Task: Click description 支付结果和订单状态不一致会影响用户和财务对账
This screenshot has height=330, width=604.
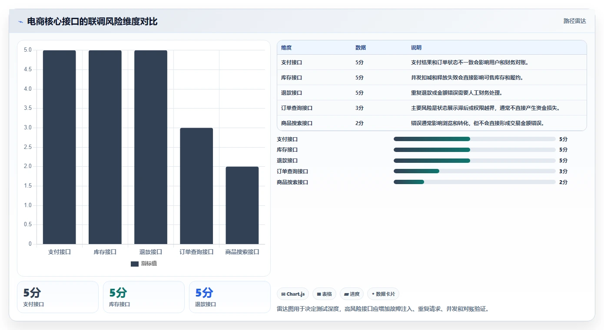Action: 470,63
